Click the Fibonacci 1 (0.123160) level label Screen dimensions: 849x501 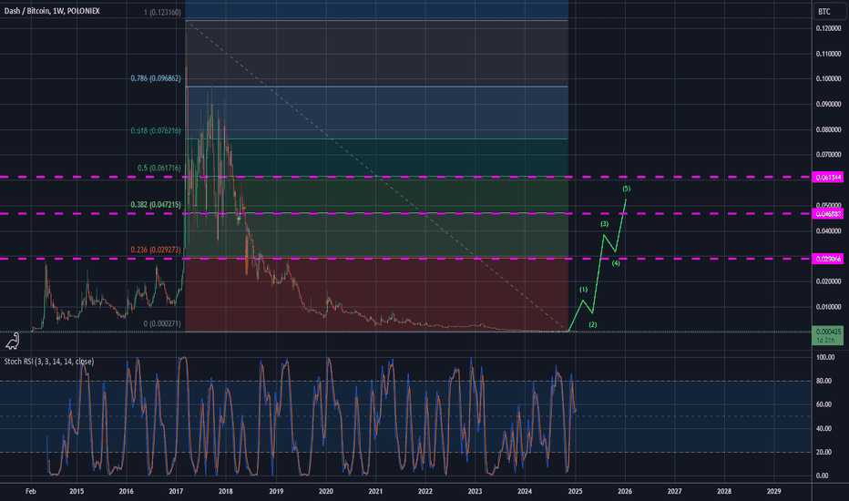pos(162,12)
